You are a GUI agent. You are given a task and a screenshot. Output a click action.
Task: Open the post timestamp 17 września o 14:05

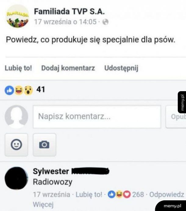pyautogui.click(x=65, y=22)
